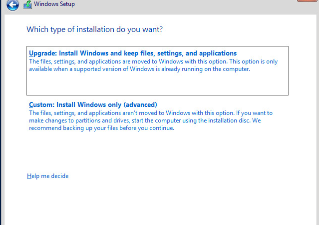319x225 pixels.
Task: Click the word 'Custom:' in second option
Action: tap(42, 105)
